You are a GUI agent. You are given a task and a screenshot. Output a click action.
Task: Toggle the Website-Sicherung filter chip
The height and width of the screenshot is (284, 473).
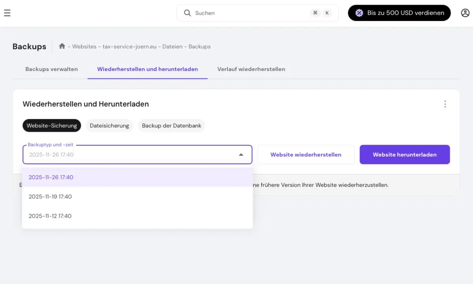[x=52, y=125]
